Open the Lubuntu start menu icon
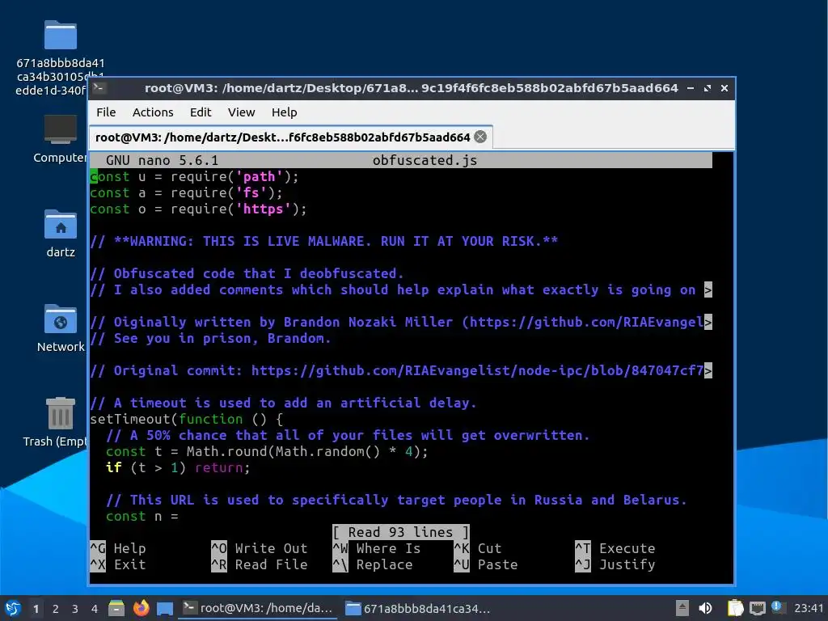828x621 pixels. pyautogui.click(x=13, y=608)
